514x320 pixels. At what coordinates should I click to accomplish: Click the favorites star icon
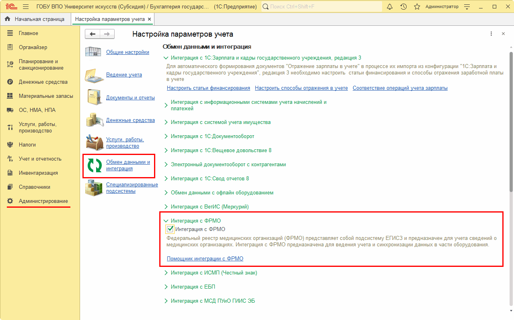click(417, 7)
